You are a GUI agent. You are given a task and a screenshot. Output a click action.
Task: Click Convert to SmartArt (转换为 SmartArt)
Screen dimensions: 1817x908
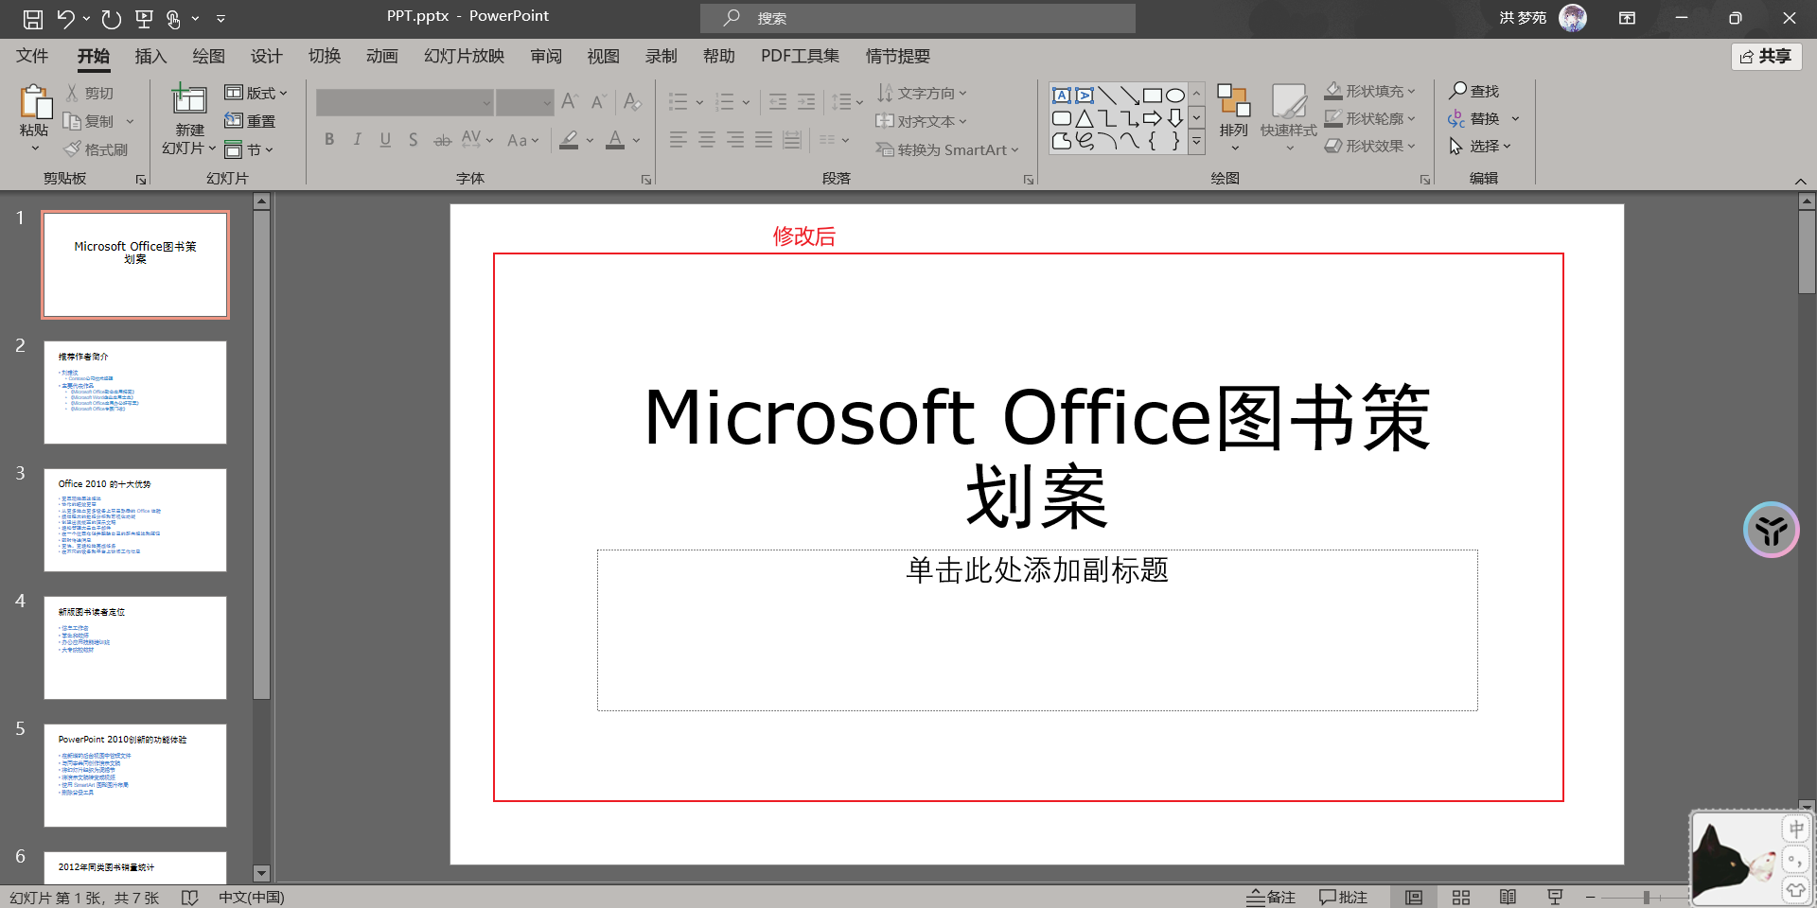947,149
